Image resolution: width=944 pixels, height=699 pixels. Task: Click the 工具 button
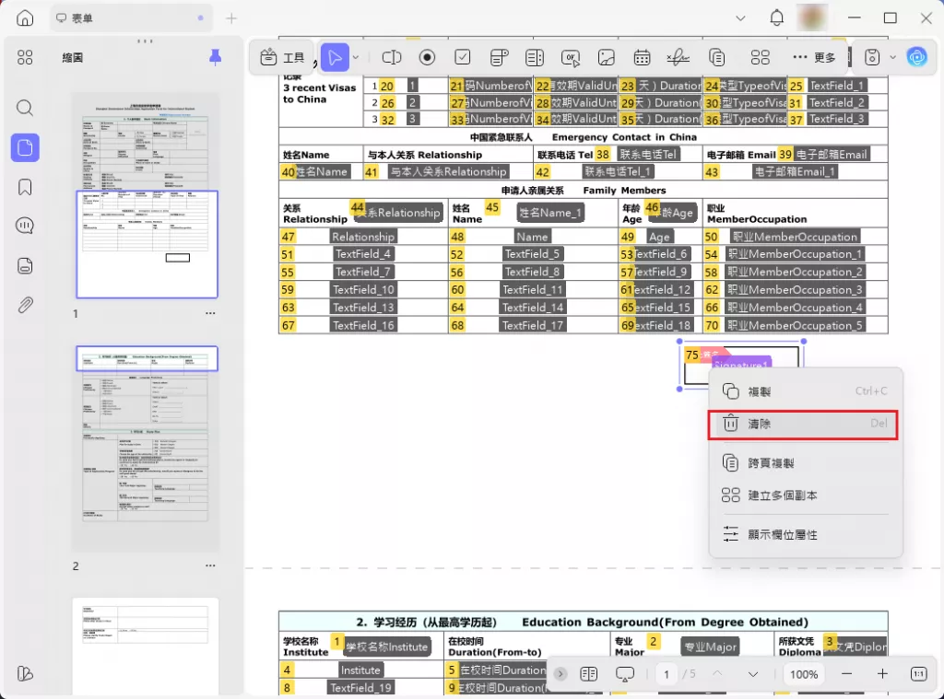pos(282,57)
